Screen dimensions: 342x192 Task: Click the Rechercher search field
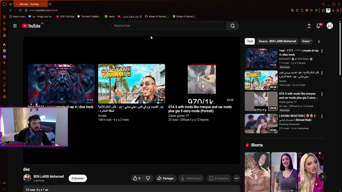(169, 26)
